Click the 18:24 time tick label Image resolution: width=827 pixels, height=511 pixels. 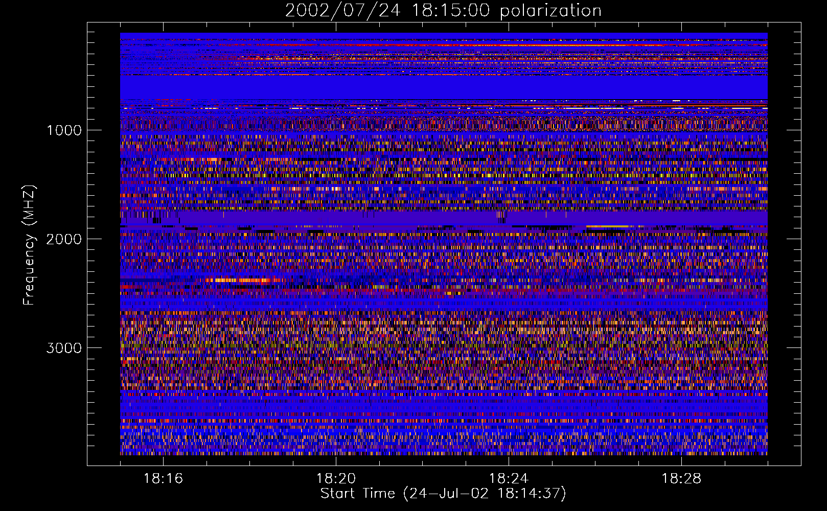tap(509, 479)
